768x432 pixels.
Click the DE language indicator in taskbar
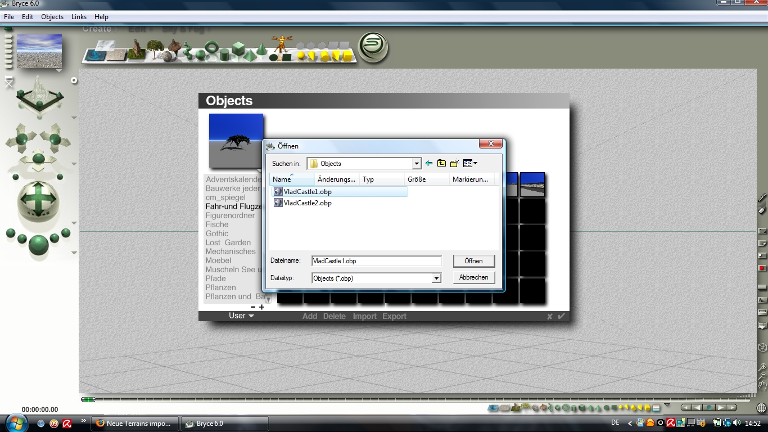pyautogui.click(x=615, y=422)
